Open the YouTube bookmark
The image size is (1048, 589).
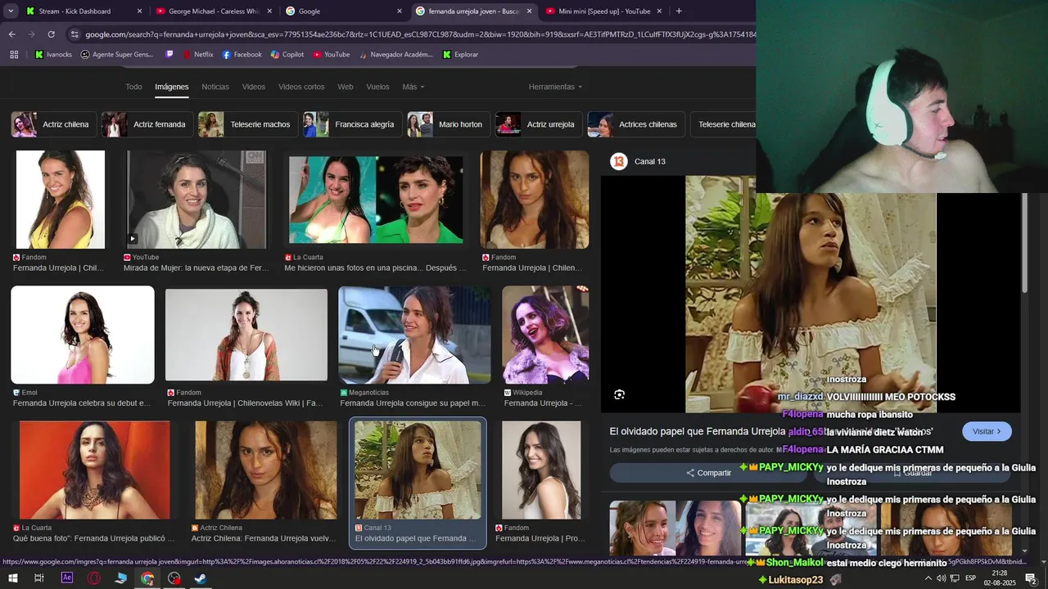coord(331,55)
